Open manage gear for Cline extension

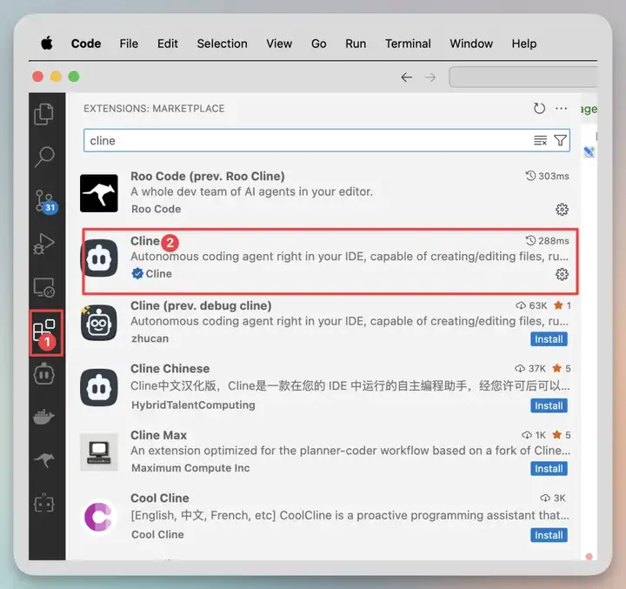point(562,274)
